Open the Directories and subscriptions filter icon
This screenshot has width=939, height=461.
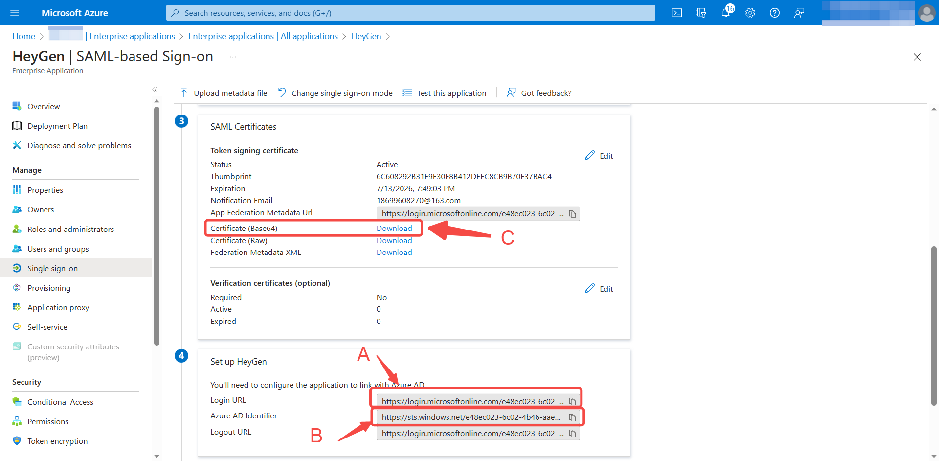(x=701, y=13)
